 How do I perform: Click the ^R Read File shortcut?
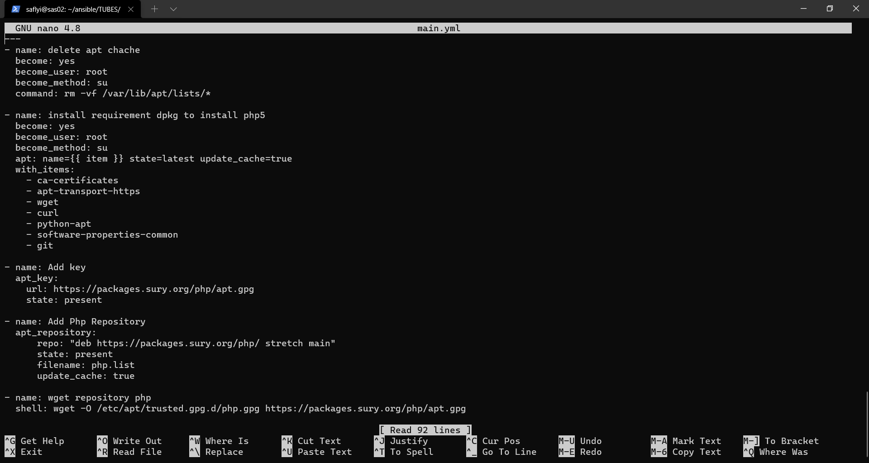tap(129, 452)
